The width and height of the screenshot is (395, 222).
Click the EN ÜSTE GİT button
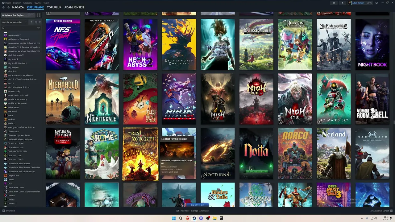pyautogui.click(x=197, y=205)
